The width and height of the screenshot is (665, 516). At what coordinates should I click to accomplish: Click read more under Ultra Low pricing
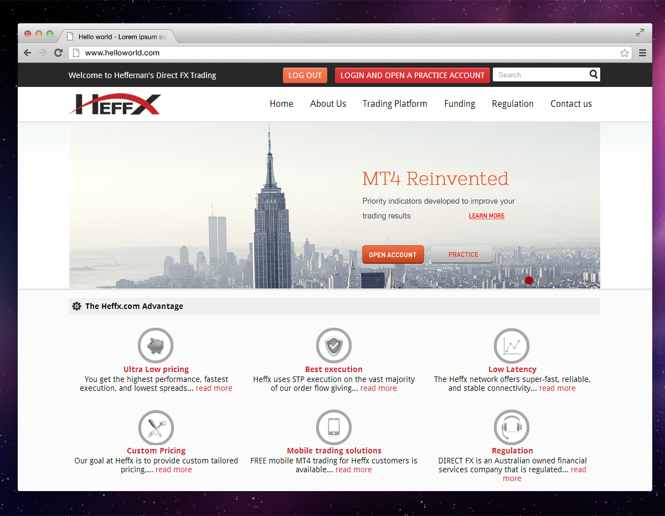(x=214, y=388)
